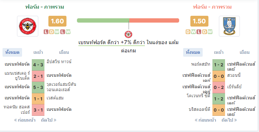Click the Sheffield Wednesday owl crest
The width and height of the screenshot is (259, 132).
click(x=229, y=26)
